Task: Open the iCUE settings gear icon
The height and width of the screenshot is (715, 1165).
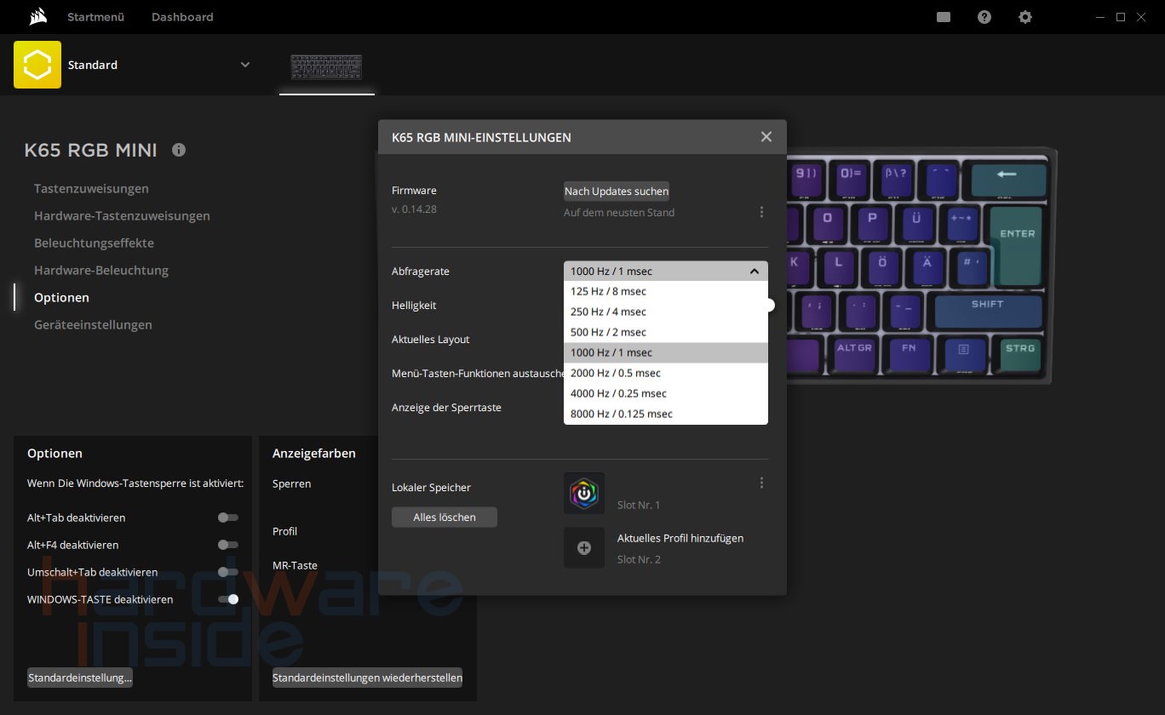Action: [1025, 17]
